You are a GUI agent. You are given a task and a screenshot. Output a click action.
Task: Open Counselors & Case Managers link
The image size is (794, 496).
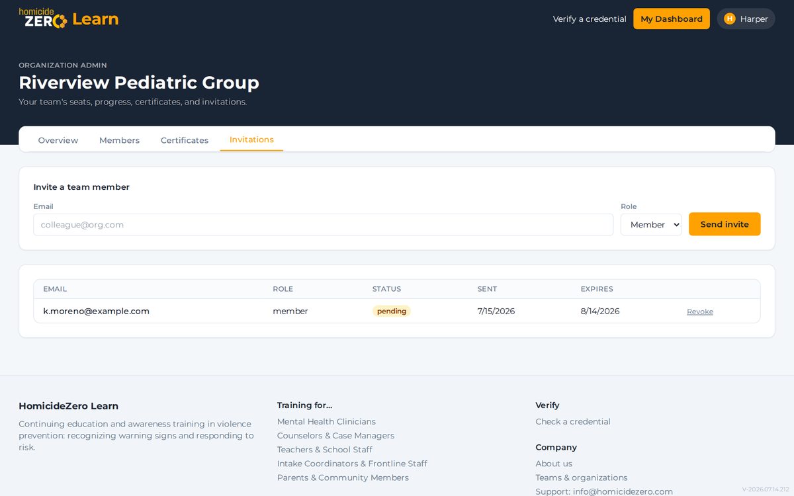335,435
